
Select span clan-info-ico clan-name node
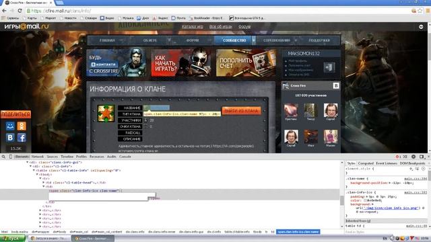pyautogui.click(x=85, y=191)
